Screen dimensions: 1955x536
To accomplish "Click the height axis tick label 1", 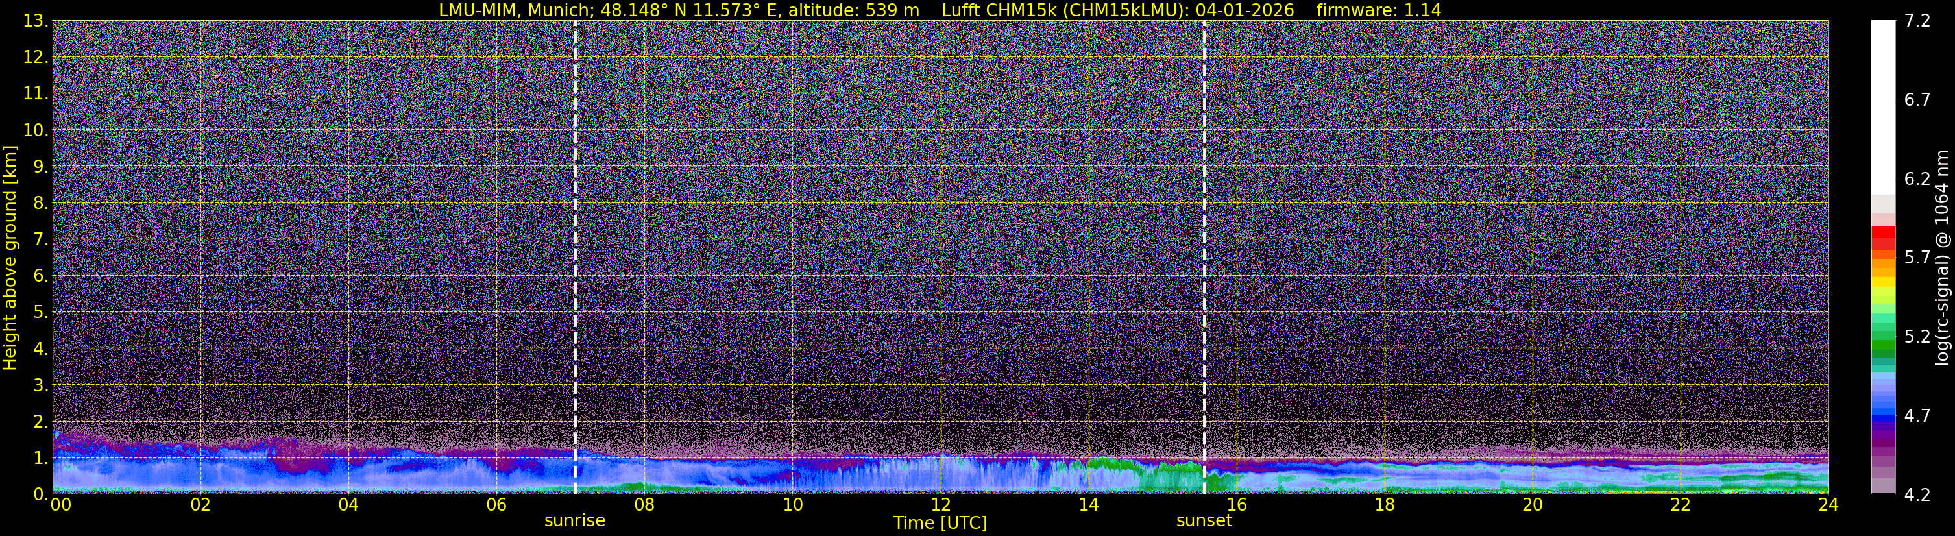I will coord(40,459).
